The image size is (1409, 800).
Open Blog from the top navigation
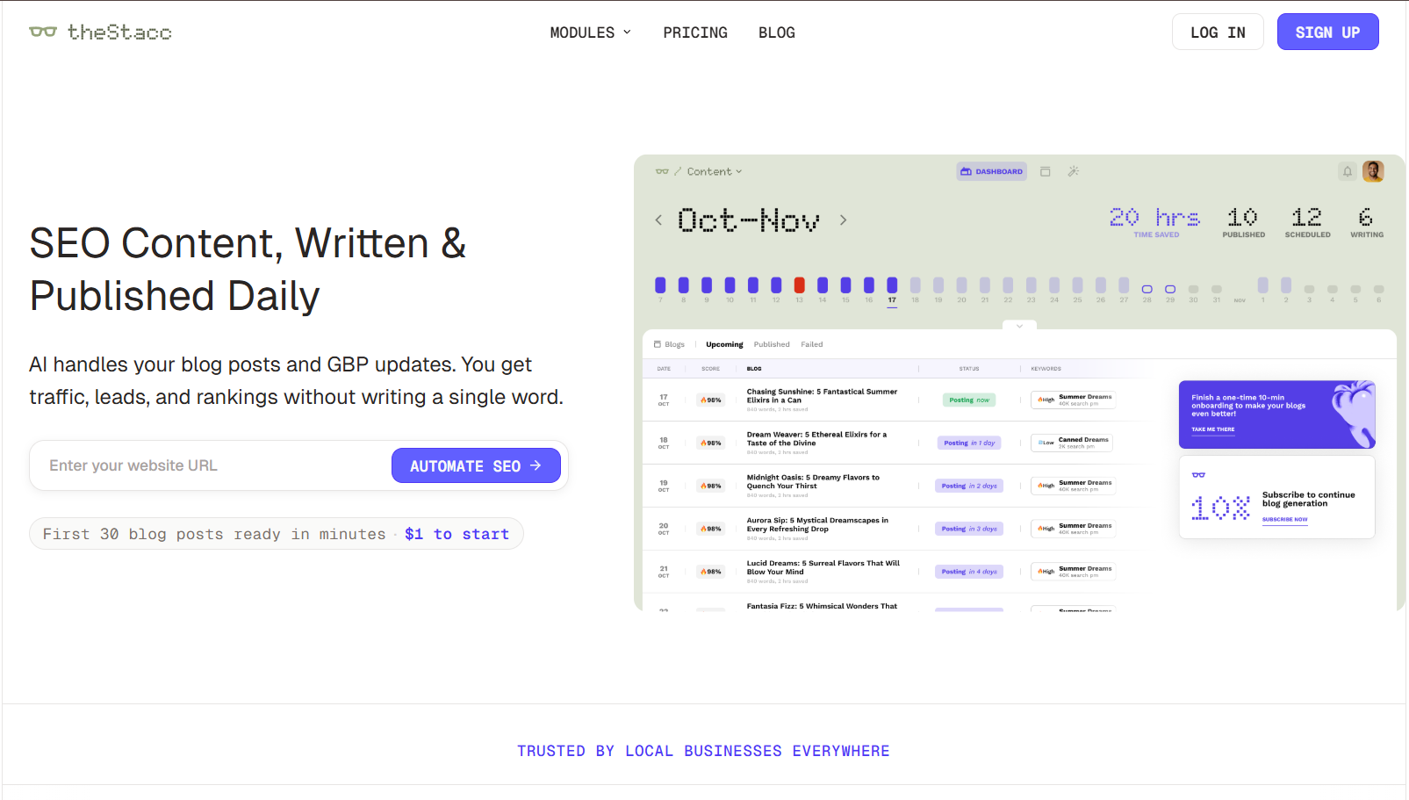pos(776,32)
